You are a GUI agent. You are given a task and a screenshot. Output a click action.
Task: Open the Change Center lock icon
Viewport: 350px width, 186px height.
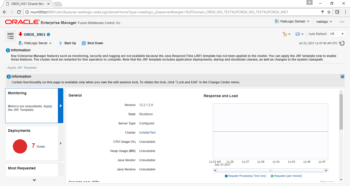click(x=285, y=34)
